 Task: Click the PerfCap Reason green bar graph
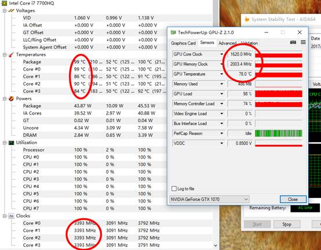coord(279,134)
